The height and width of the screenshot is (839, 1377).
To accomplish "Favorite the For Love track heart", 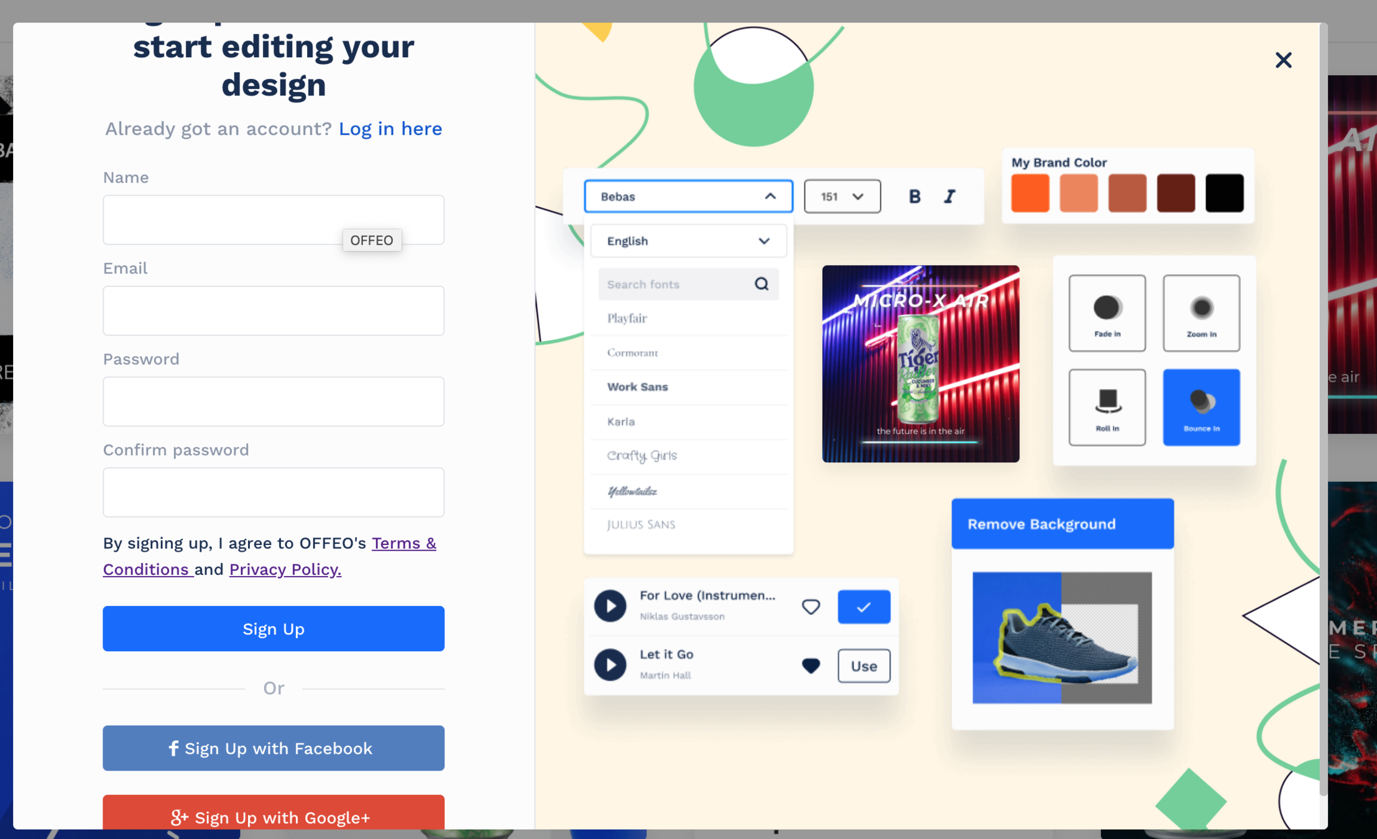I will 810,607.
